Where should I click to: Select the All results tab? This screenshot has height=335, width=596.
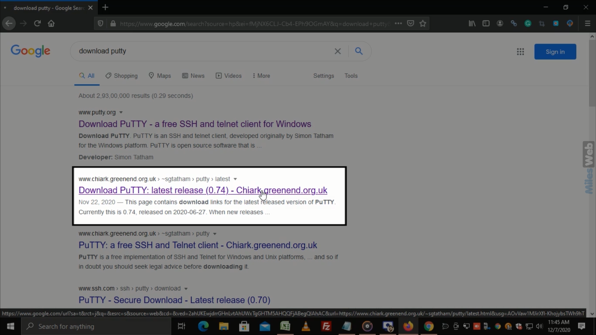[87, 75]
